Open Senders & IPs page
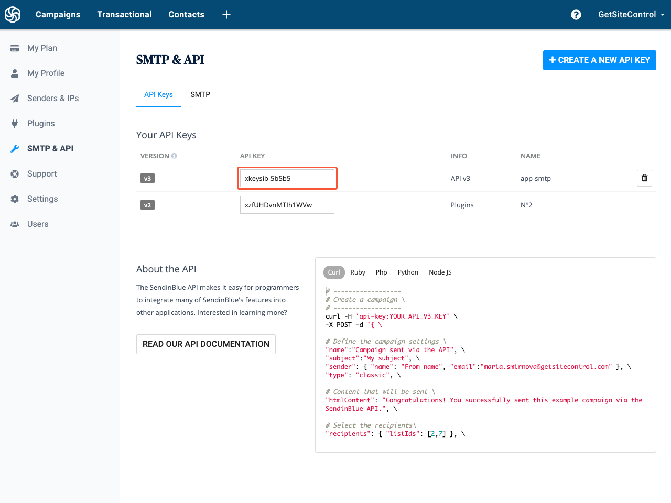 52,99
